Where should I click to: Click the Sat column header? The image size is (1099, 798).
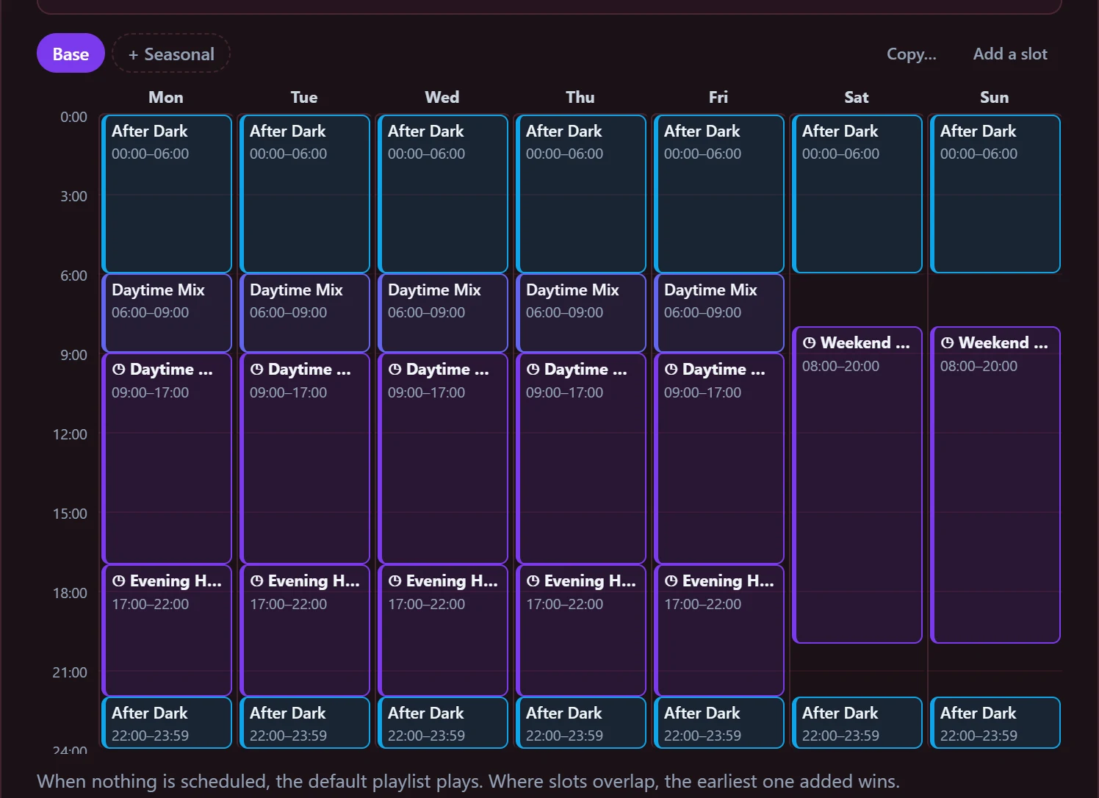tap(857, 97)
